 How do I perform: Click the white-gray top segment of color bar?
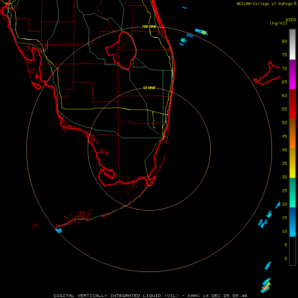pyautogui.click(x=292, y=45)
